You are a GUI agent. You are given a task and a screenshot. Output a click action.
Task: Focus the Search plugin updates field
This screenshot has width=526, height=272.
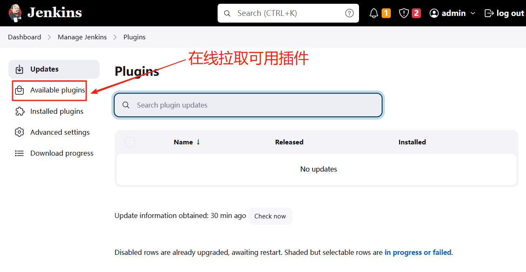pos(248,105)
